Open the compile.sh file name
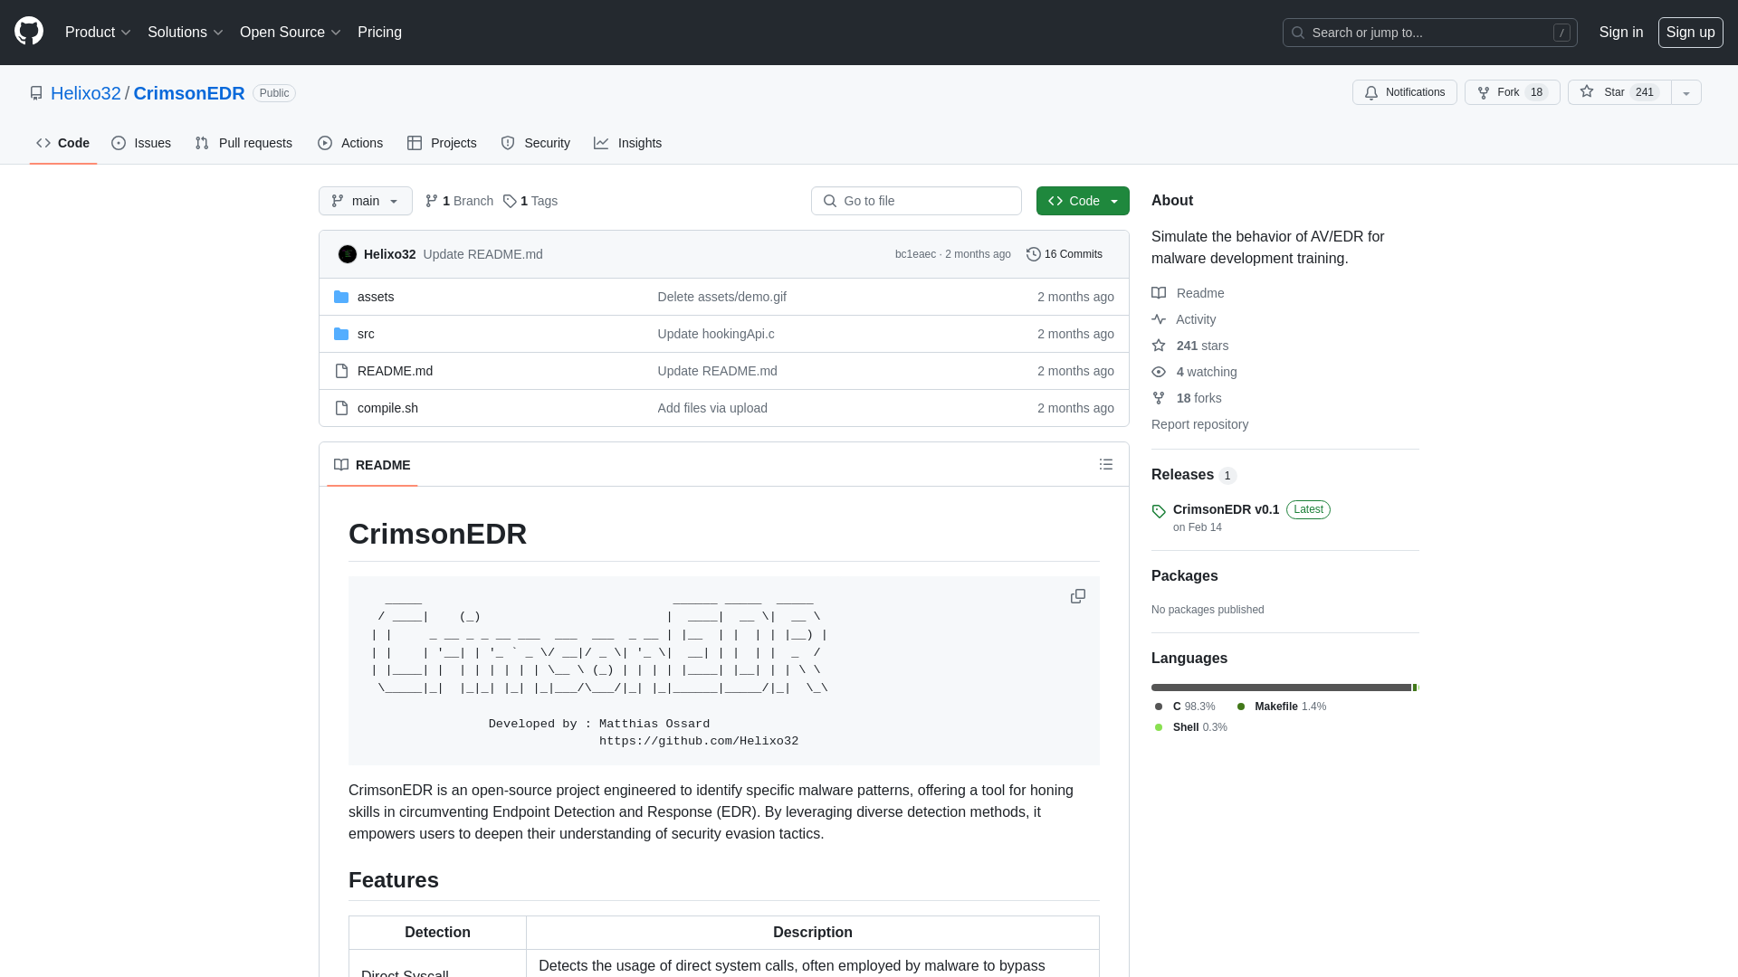1738x977 pixels. click(x=387, y=408)
